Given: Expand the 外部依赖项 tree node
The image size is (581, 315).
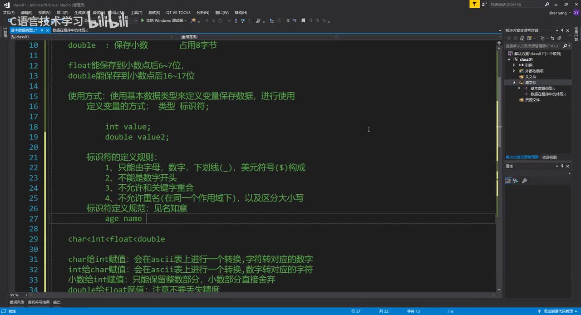Looking at the screenshot, I should tap(514, 71).
